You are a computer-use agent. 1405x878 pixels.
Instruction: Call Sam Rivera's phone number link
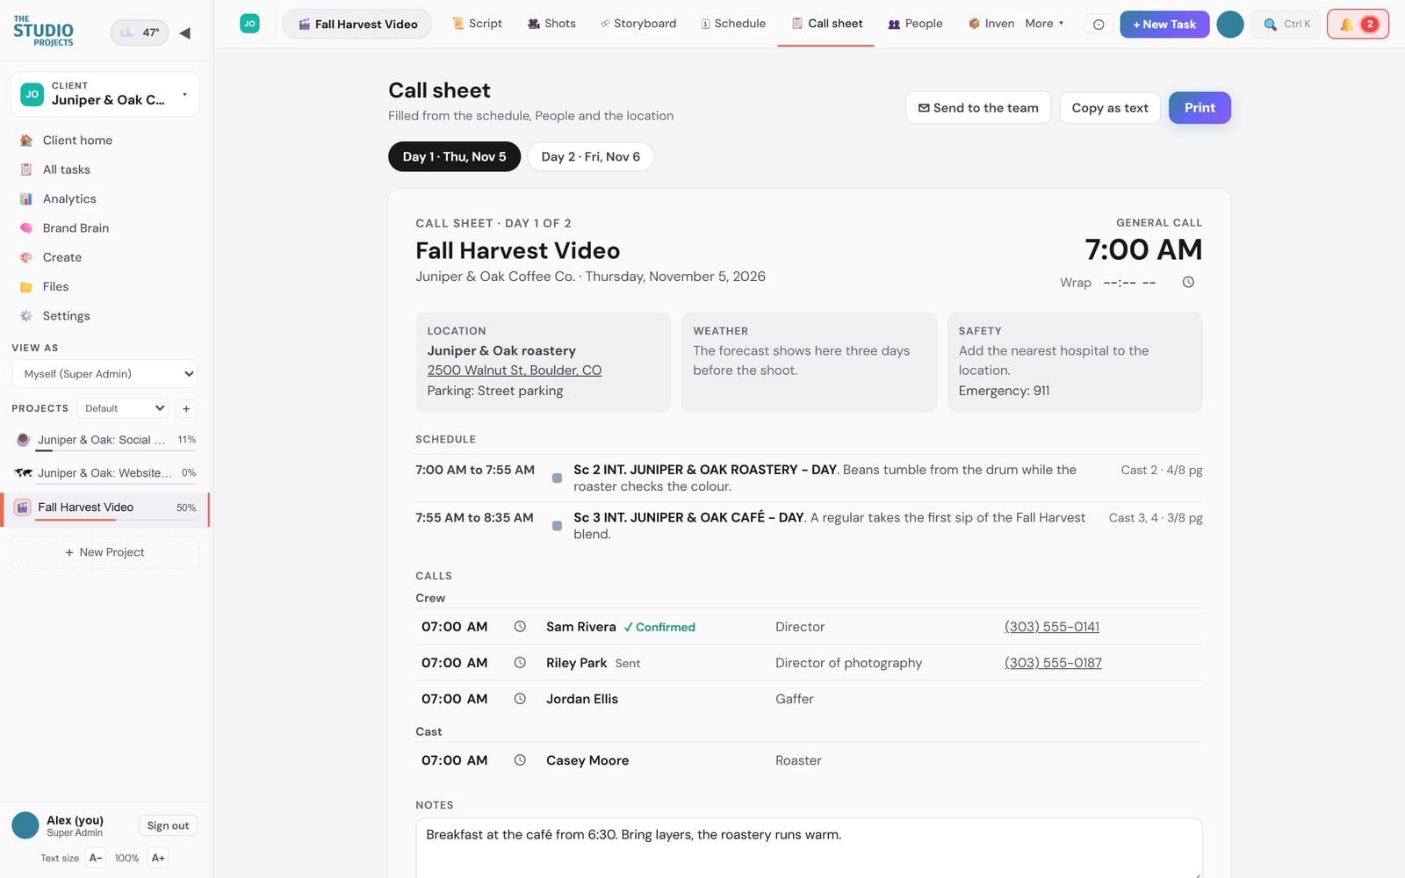click(1052, 627)
